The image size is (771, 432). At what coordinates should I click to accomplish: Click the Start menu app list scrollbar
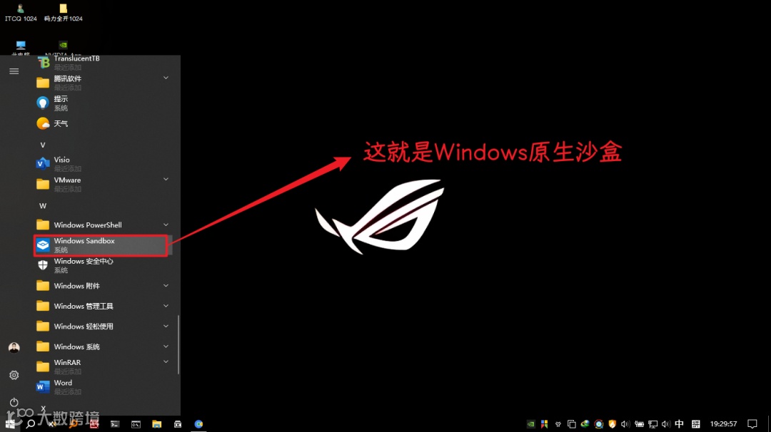(178, 344)
